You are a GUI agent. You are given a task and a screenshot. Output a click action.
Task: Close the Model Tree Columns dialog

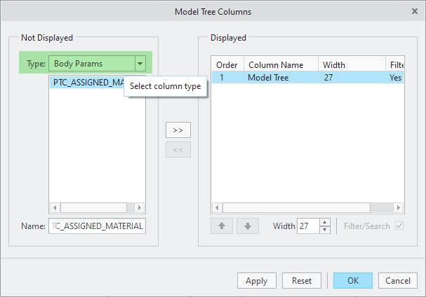(414, 11)
